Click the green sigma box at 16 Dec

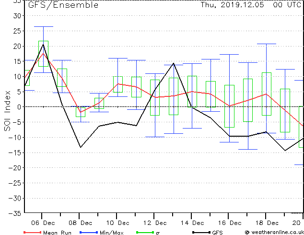229,106
